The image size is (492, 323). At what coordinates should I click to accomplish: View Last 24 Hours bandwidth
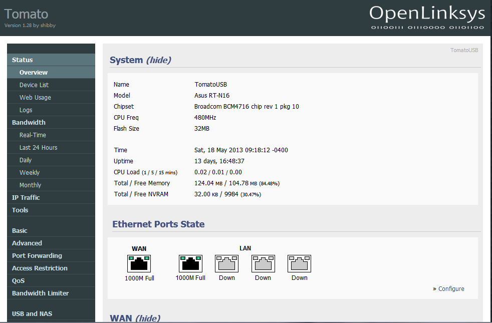[51, 148]
